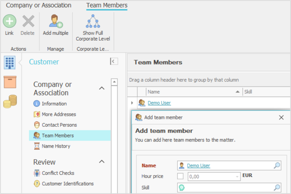Click the magnifier in the Skill field
Image resolution: width=291 pixels, height=194 pixels.
277,188
